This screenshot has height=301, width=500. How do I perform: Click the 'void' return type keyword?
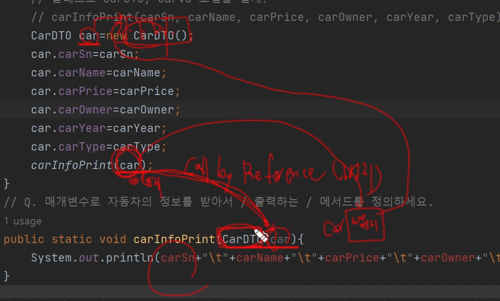(x=113, y=239)
